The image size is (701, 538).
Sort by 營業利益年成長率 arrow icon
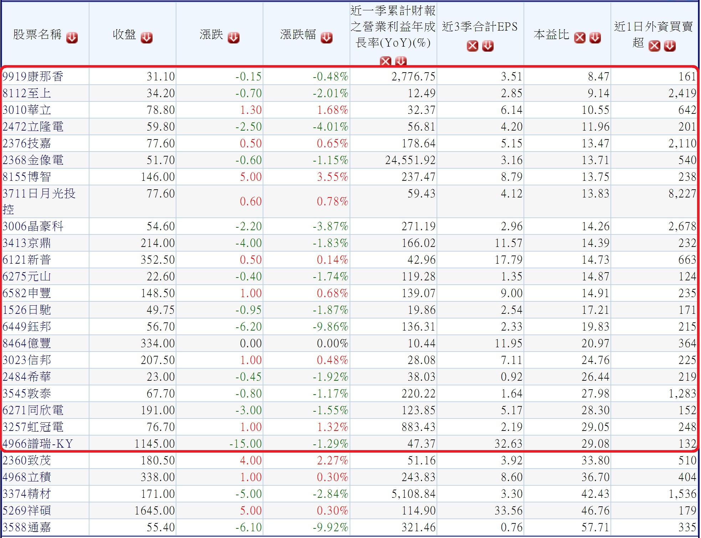[x=401, y=61]
